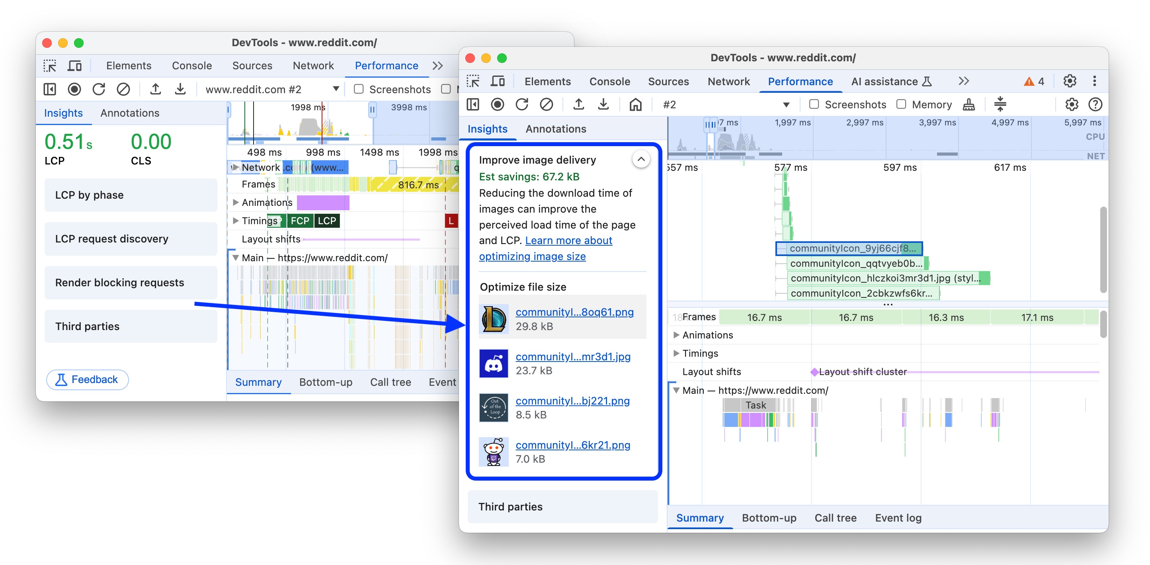Viewport: 1150px width, 565px height.
Task: Click the download performance profile icon
Action: (x=603, y=104)
